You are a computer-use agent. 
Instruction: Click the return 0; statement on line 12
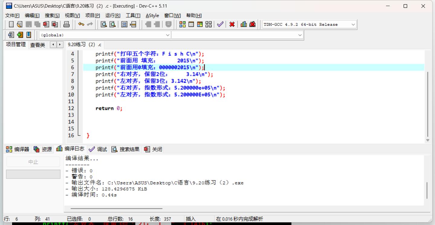tap(109, 108)
